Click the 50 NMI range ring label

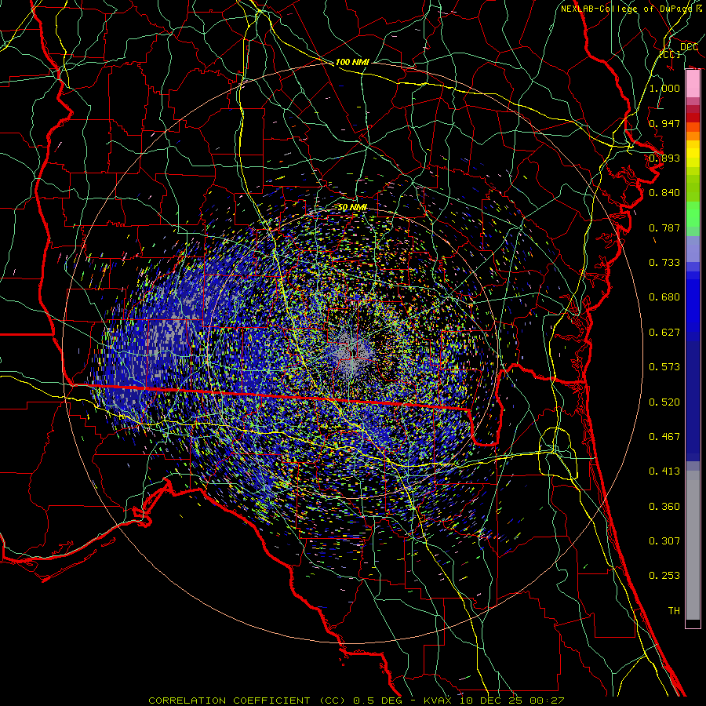352,207
